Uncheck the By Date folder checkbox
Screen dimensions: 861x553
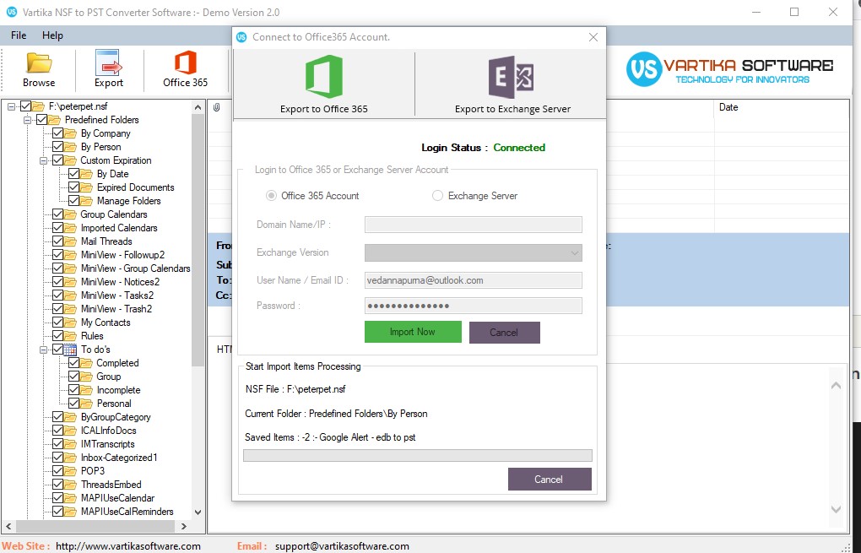click(73, 174)
